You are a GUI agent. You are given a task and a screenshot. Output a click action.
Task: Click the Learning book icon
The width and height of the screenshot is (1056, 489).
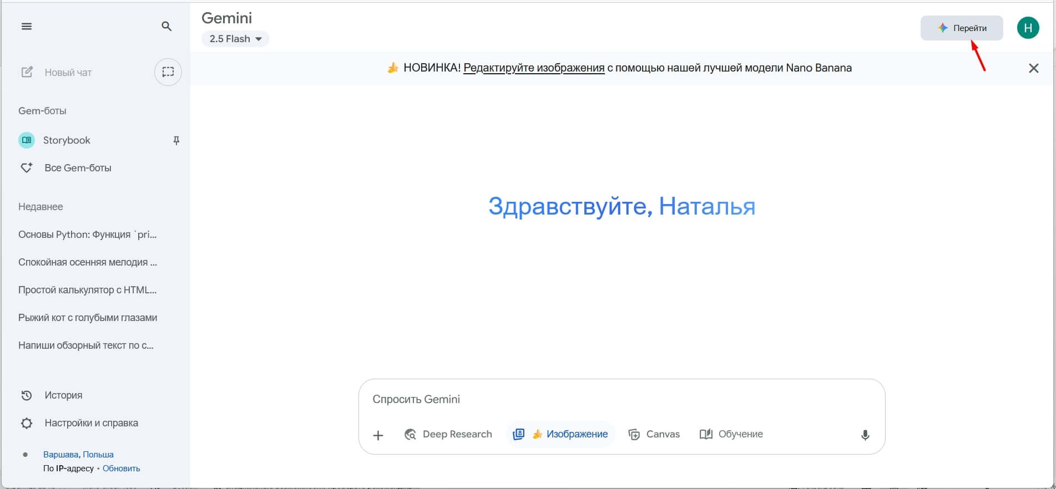tap(706, 434)
